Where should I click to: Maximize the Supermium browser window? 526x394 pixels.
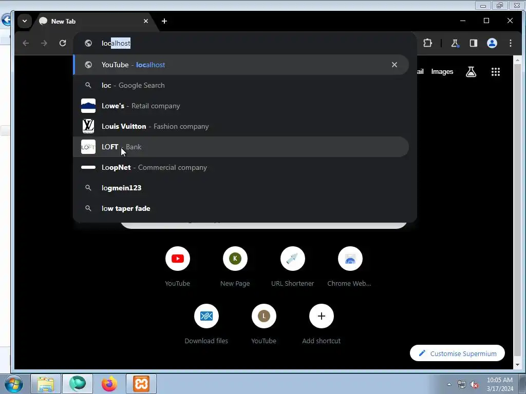tap(486, 21)
